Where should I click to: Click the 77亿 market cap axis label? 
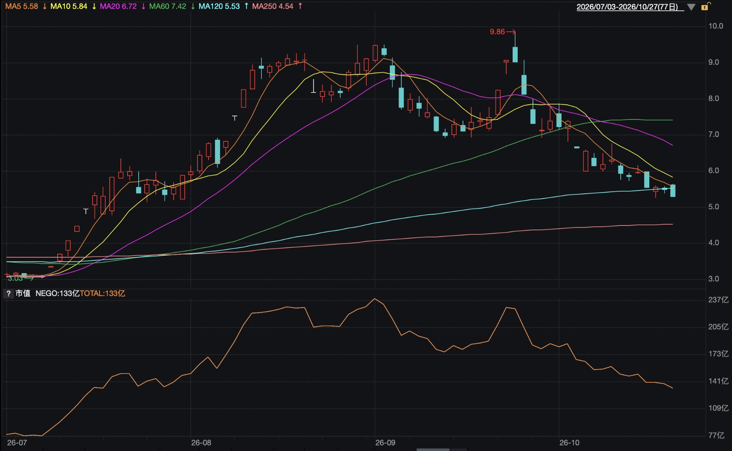[717, 436]
